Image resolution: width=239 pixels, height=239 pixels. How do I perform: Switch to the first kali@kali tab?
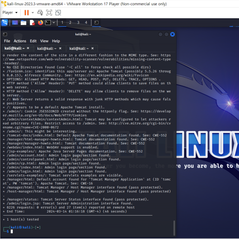click(x=15, y=48)
